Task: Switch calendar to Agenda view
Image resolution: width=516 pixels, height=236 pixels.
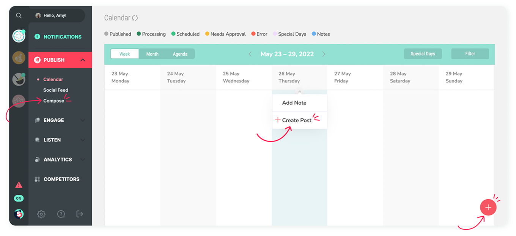Action: click(180, 54)
